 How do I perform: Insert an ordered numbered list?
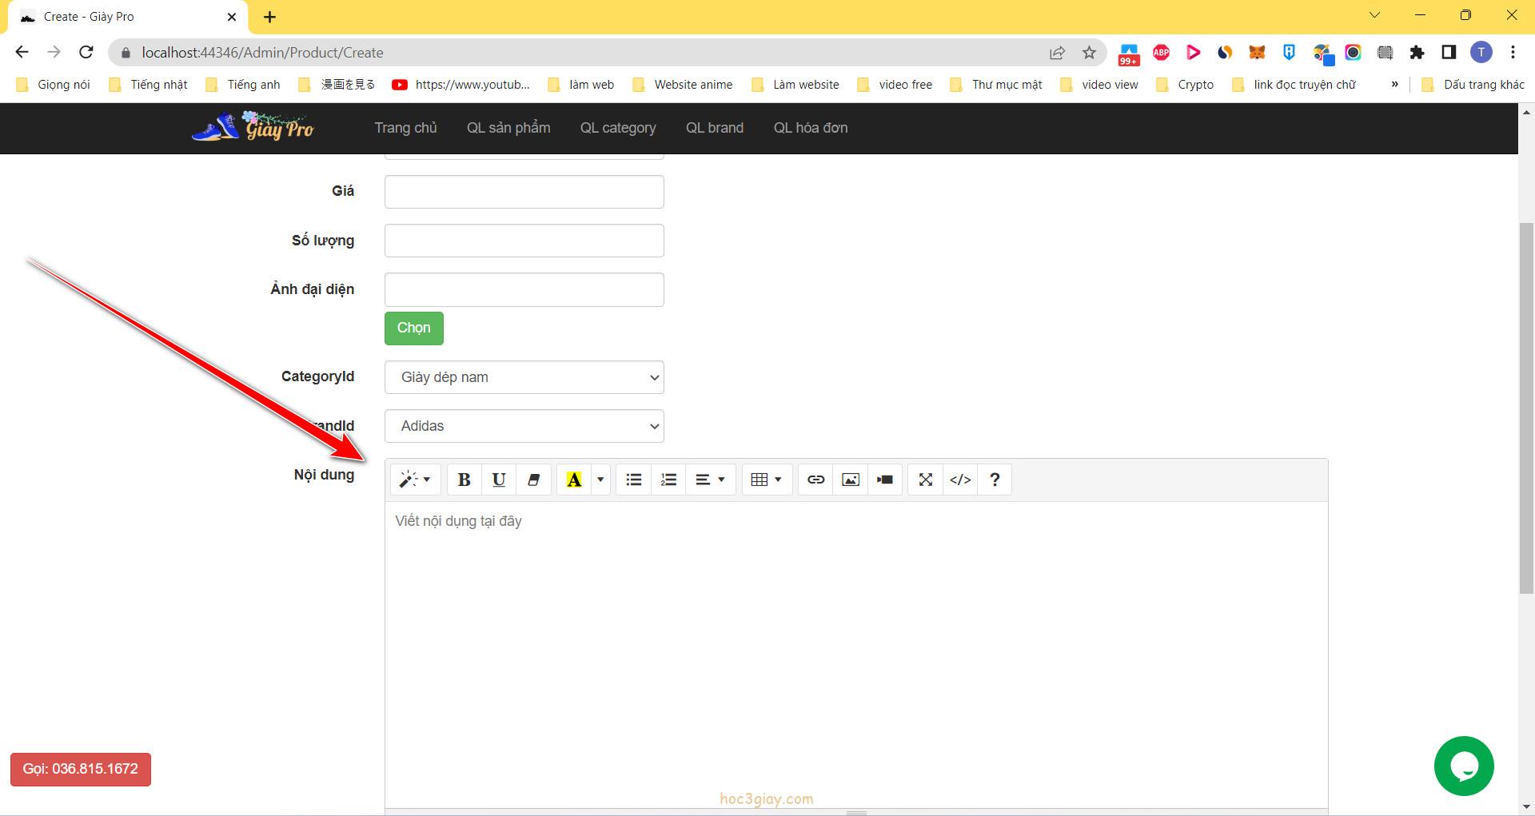[x=668, y=480]
